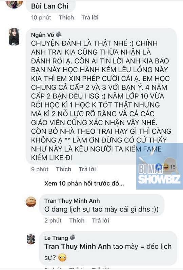Image resolution: width=183 pixels, height=270 pixels.
Task: Click tagged Tran Thuy Minh Anh mention in reply
Action: [78, 246]
